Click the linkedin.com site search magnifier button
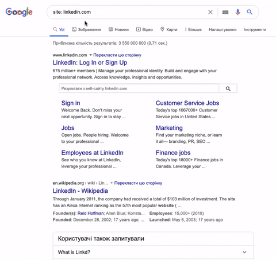The image size is (276, 260). [x=228, y=88]
